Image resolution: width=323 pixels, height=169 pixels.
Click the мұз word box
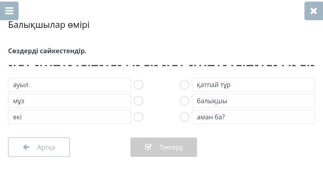[x=69, y=101]
